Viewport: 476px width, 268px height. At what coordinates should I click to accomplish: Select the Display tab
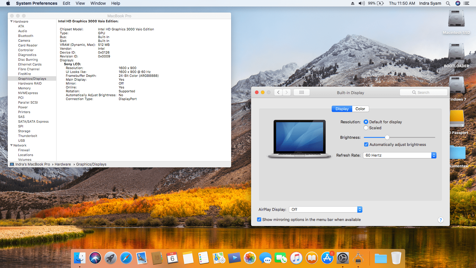[x=342, y=109]
